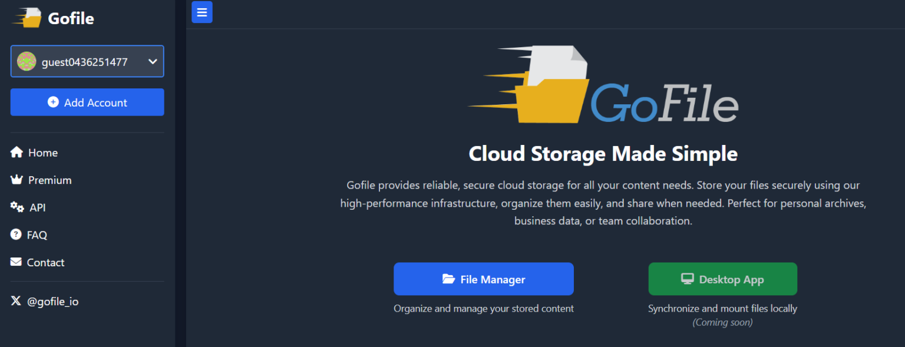The width and height of the screenshot is (905, 347).
Task: Click the dropdown chevron beside the account name
Action: point(153,61)
